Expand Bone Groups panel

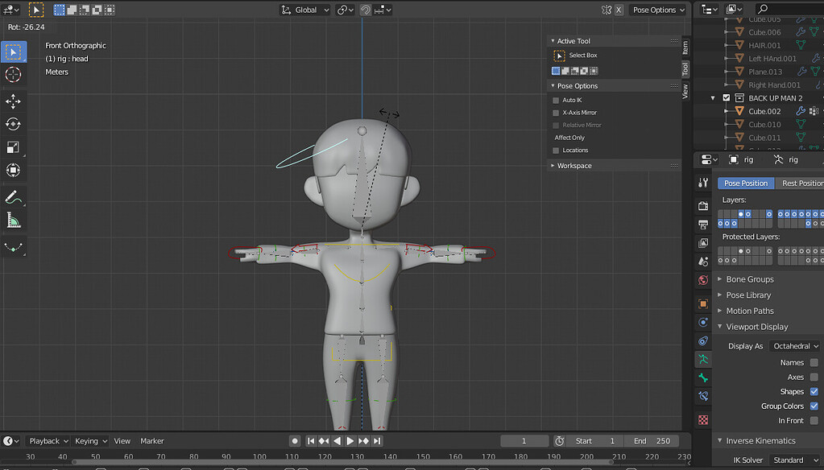pos(749,279)
